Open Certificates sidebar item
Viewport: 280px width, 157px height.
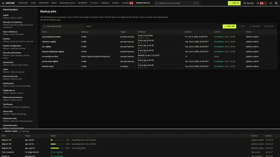(x=18, y=106)
